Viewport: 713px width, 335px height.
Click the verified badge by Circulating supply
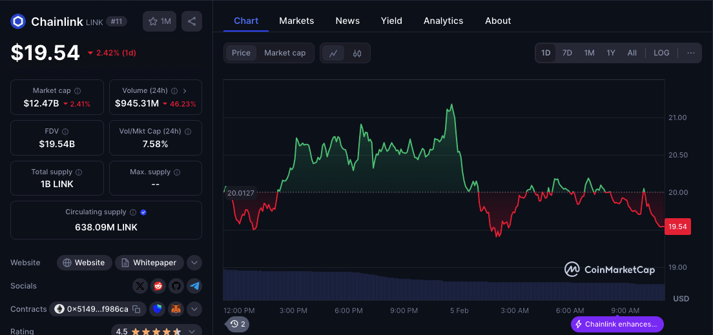[143, 212]
